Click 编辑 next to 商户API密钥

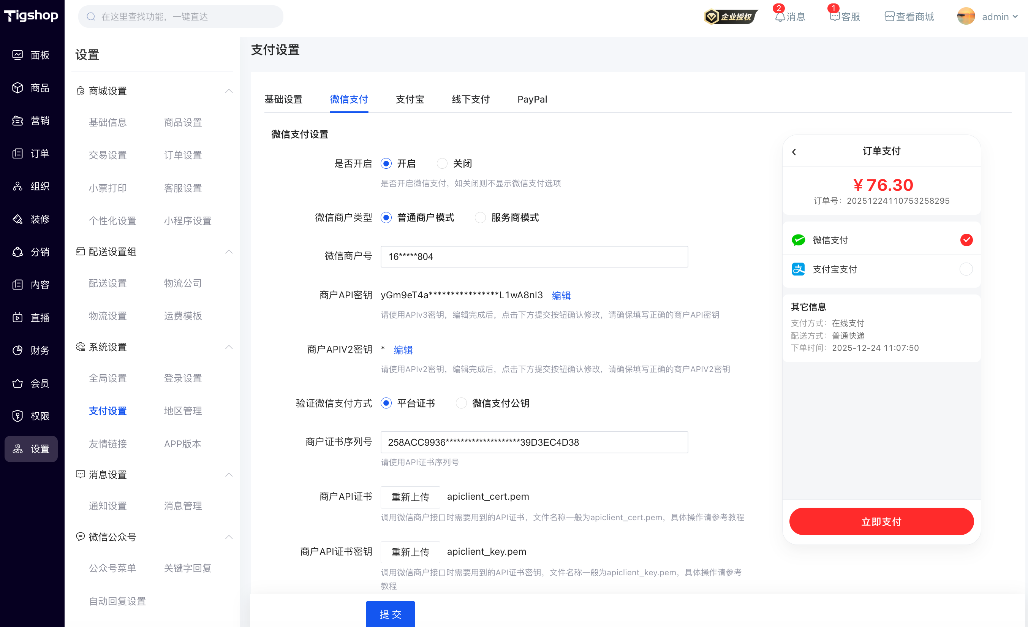tap(561, 296)
